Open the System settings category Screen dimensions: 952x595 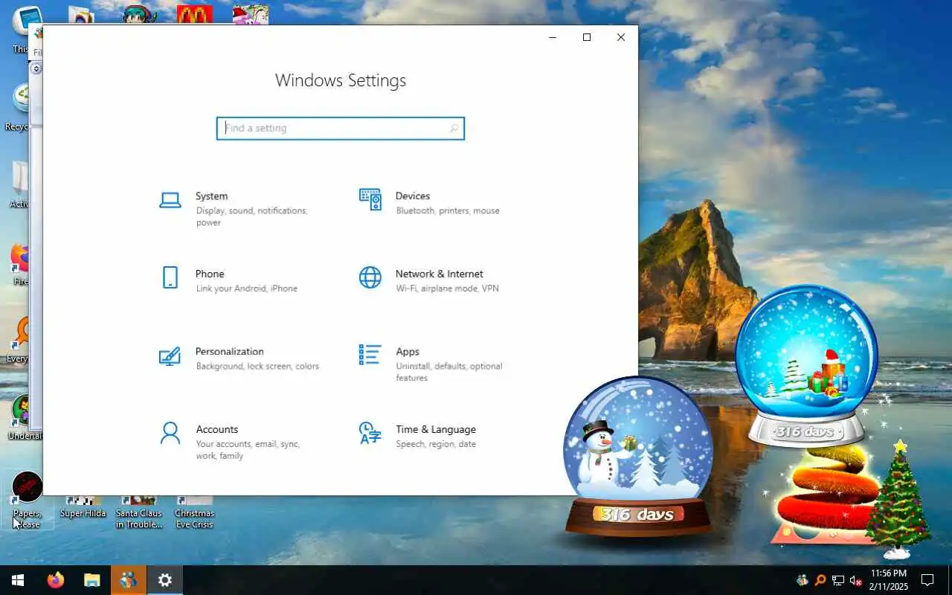coord(239,208)
